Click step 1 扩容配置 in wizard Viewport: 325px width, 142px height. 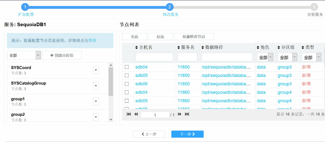(25, 7)
